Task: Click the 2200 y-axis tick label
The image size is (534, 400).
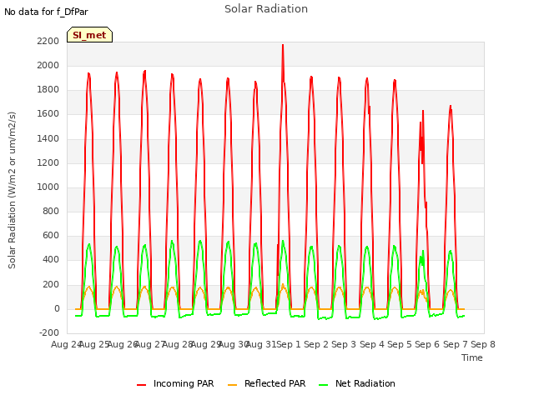Action: pyautogui.click(x=48, y=41)
